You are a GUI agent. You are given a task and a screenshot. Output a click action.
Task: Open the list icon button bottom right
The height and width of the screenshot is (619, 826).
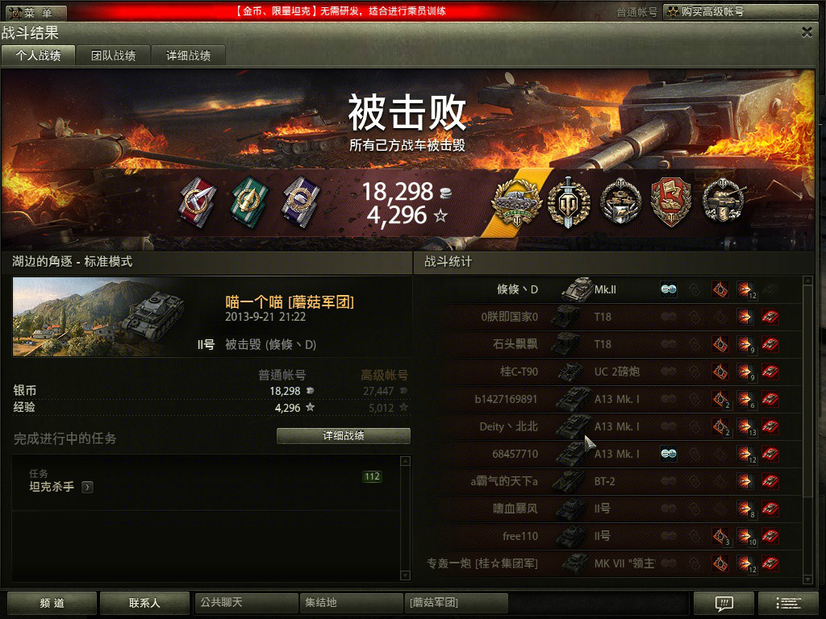tap(788, 603)
